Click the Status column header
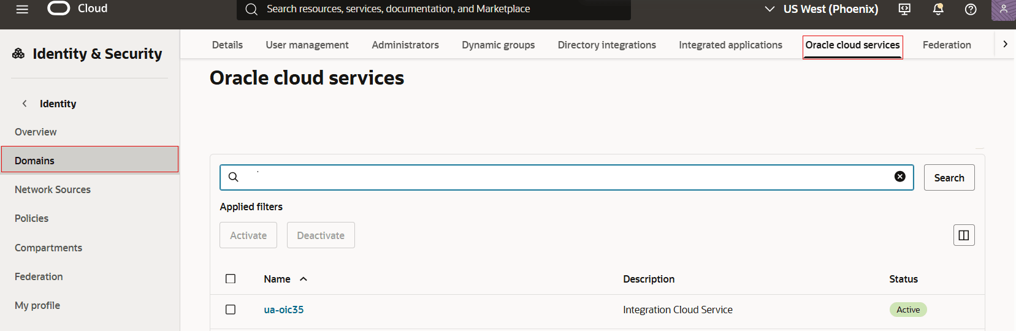This screenshot has height=331, width=1016. point(903,279)
